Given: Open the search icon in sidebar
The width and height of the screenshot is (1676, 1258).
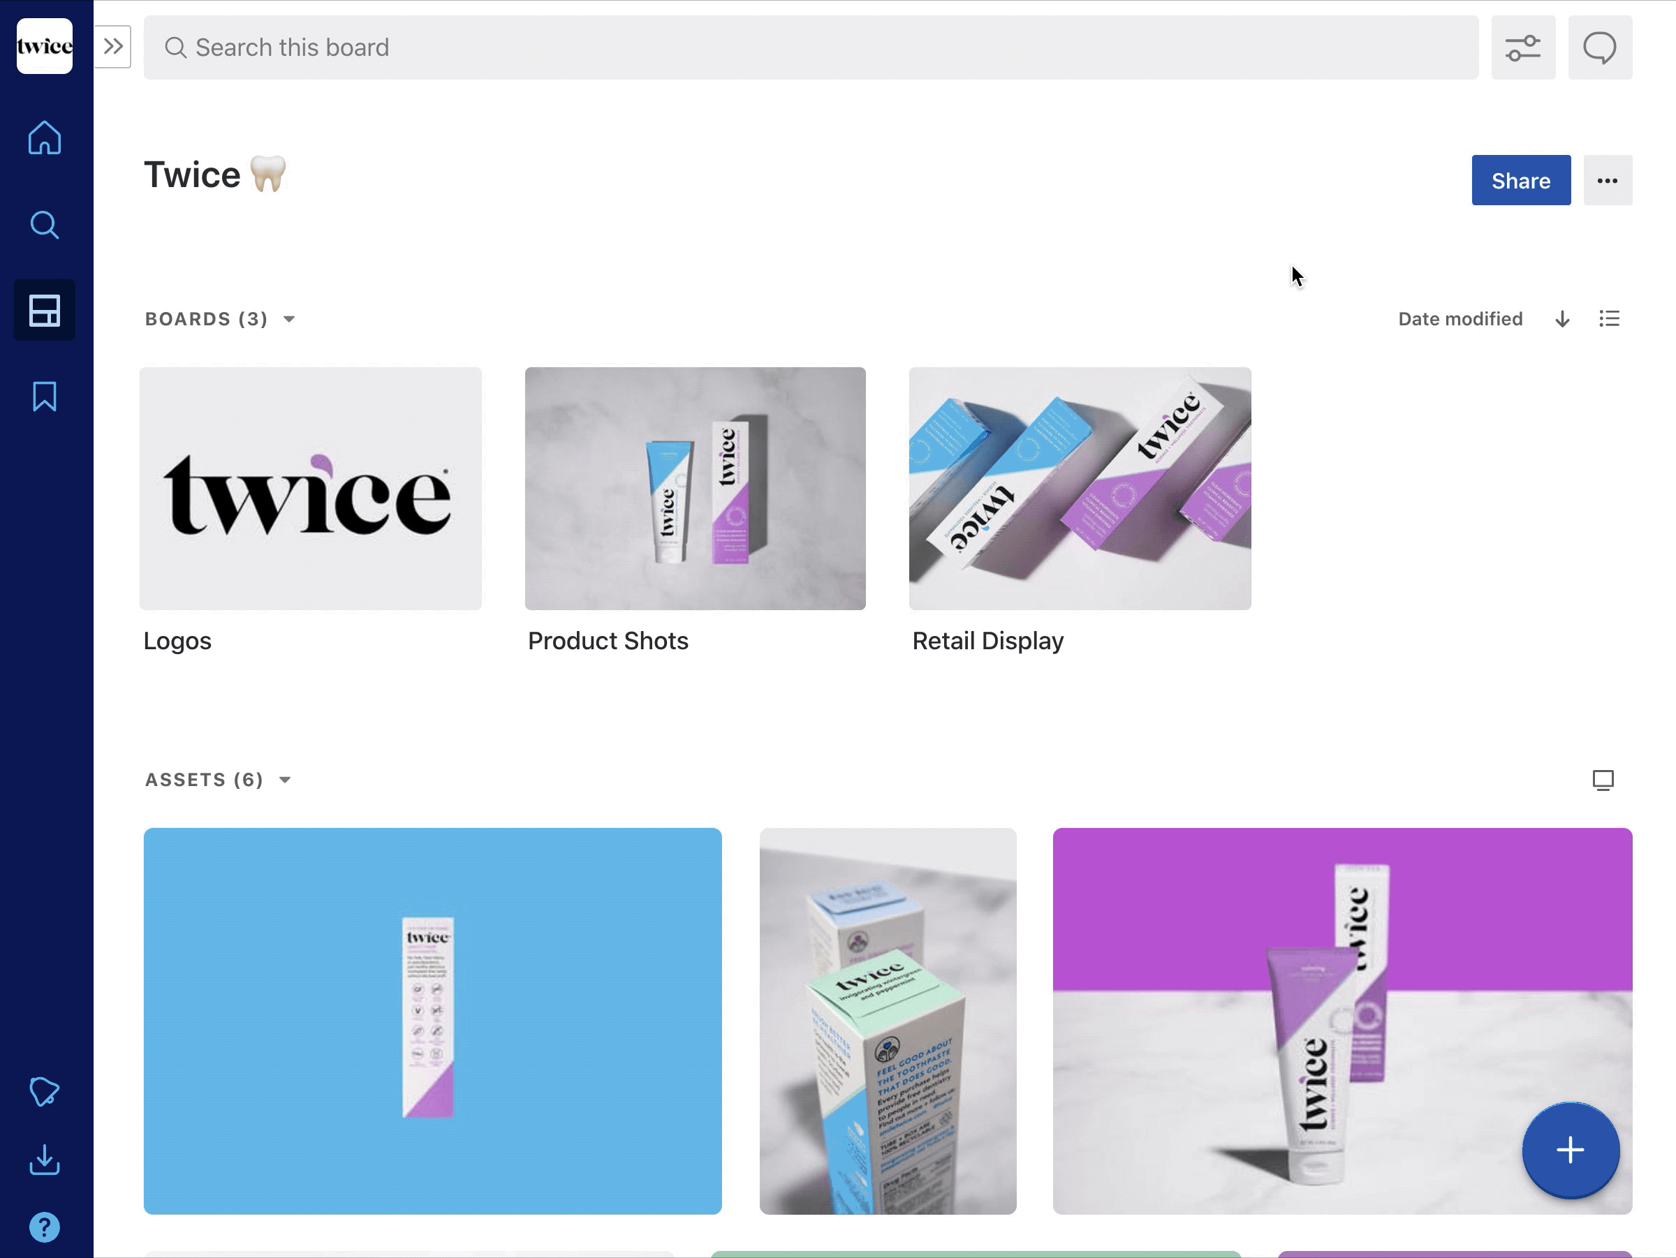Looking at the screenshot, I should 45,225.
